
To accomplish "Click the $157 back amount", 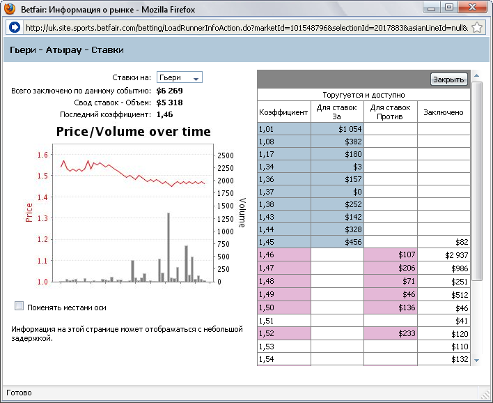I will 353,179.
